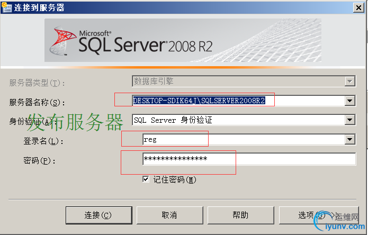The width and height of the screenshot is (368, 235).
Task: Open the 服务器名称 dropdown arrow
Action: click(349, 101)
